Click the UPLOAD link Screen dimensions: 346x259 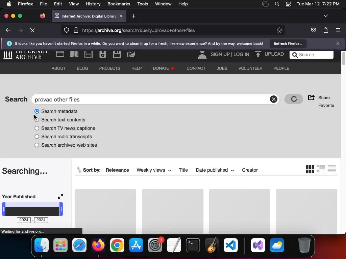[274, 54]
